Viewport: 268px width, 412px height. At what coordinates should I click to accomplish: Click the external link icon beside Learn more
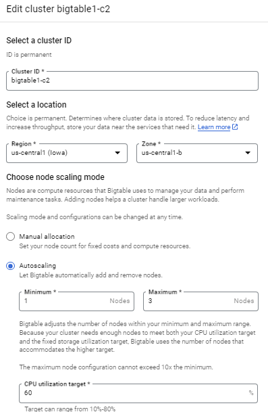click(235, 127)
